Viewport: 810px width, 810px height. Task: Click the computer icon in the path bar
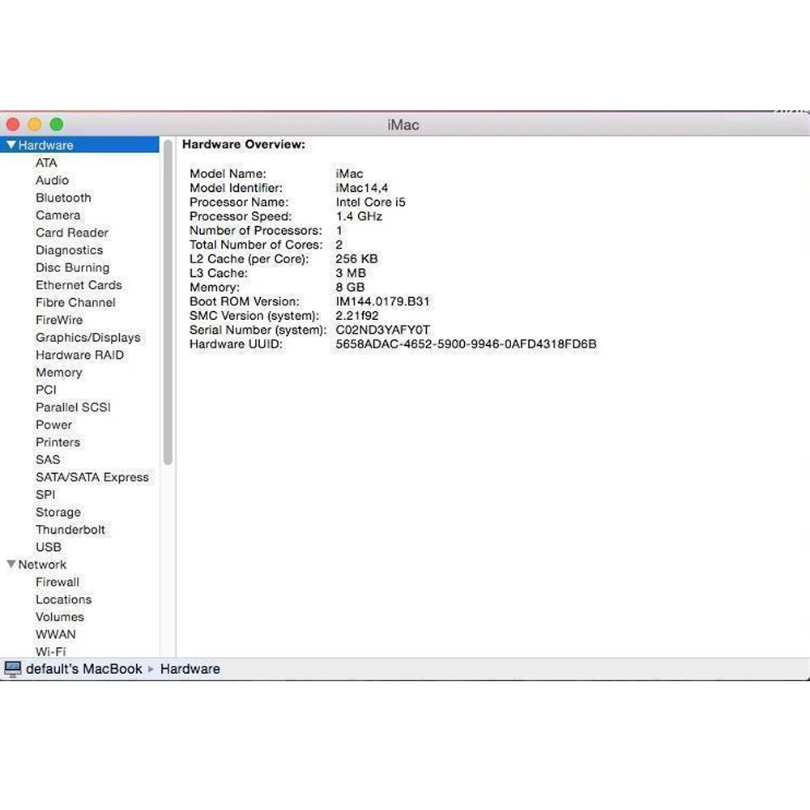[x=12, y=669]
